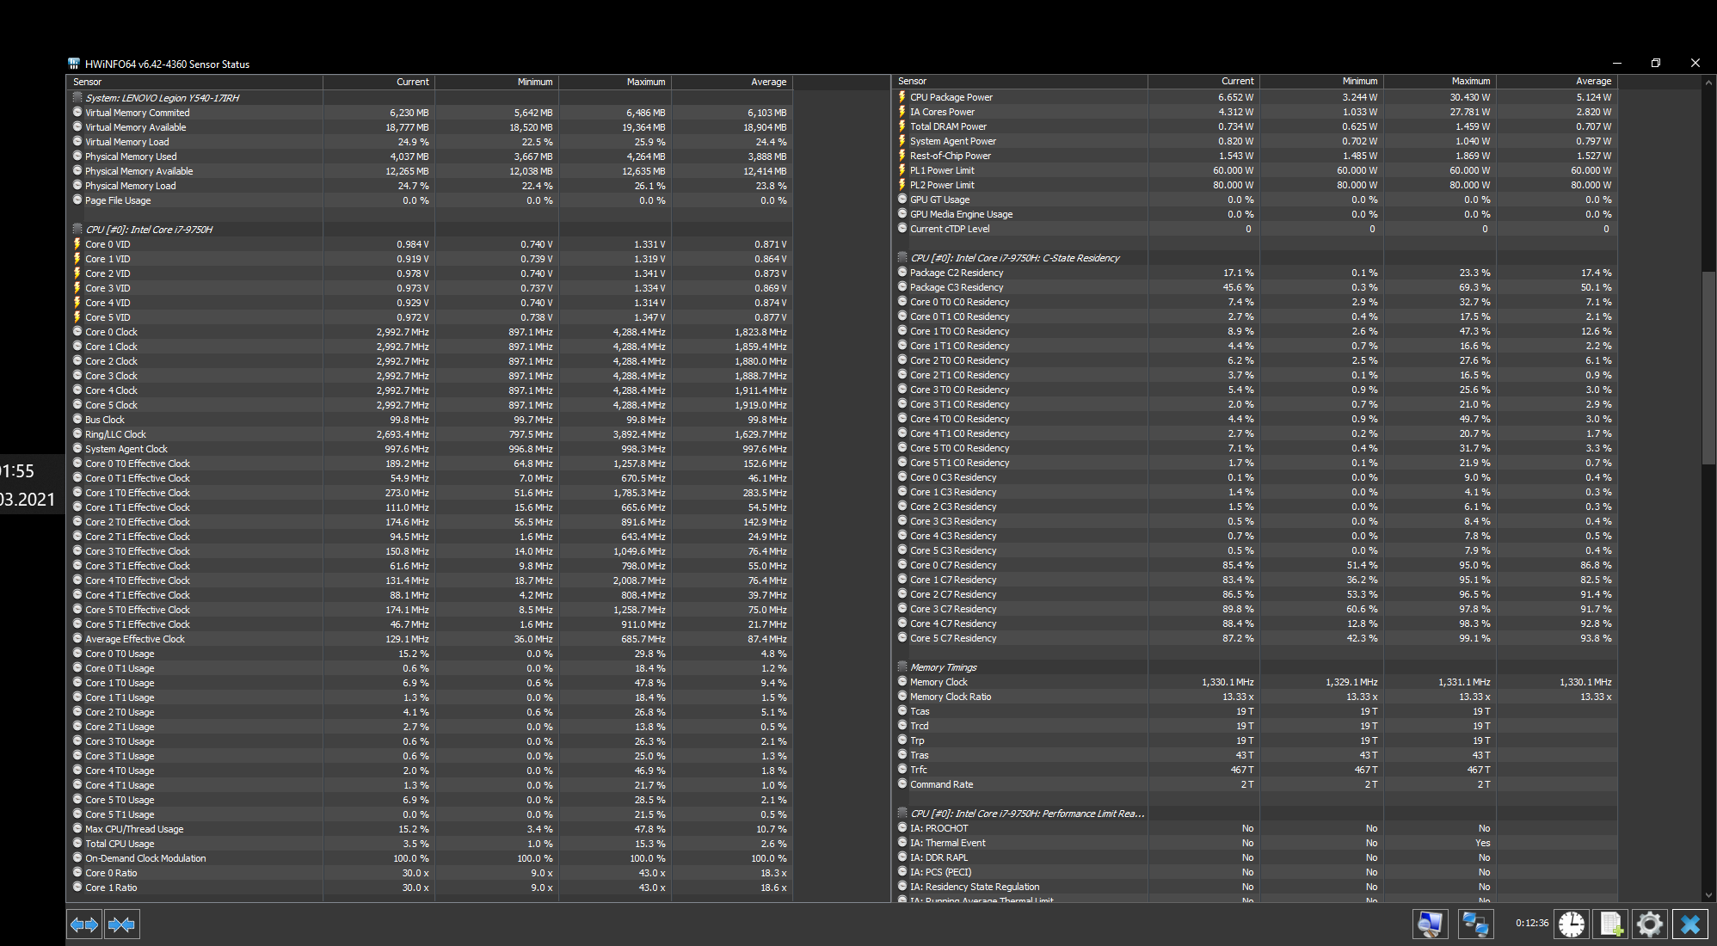Screen dimensions: 1717x946
Task: Click the HWiNFO64 app icon in the title bar
Action: point(74,64)
